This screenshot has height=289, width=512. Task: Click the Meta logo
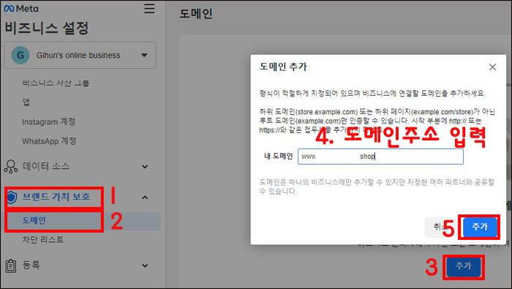click(21, 9)
